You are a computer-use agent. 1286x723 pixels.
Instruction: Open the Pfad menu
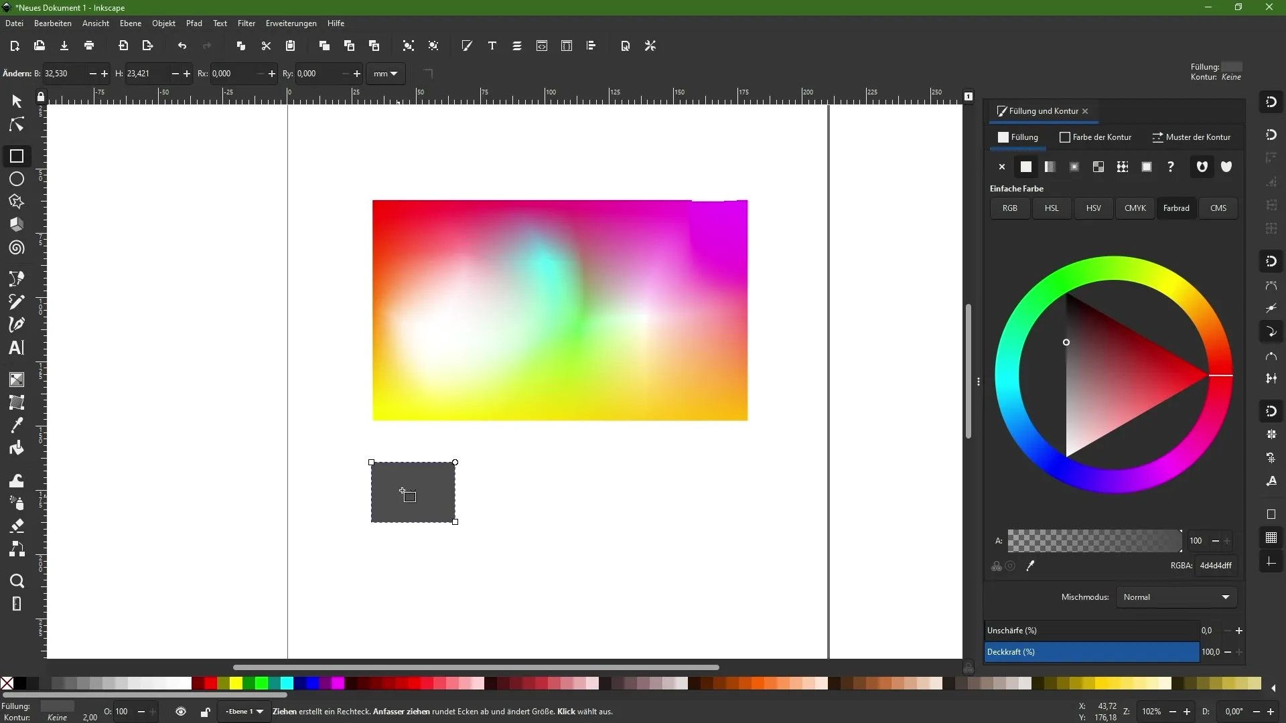coord(194,23)
